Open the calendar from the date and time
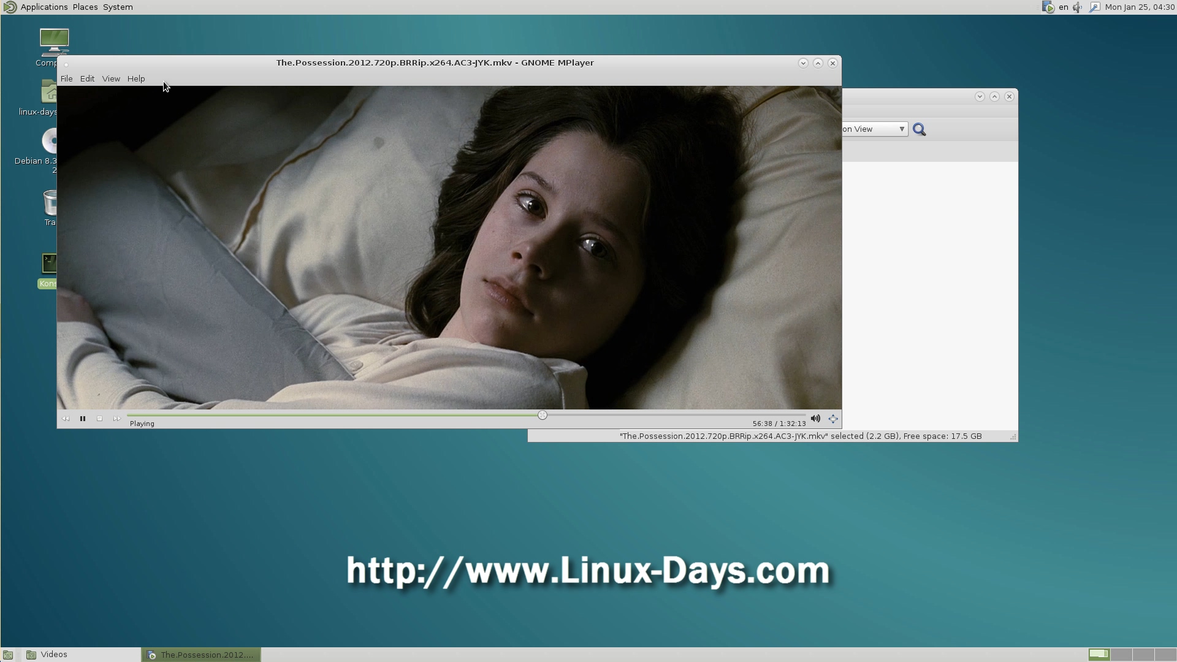 coord(1140,7)
